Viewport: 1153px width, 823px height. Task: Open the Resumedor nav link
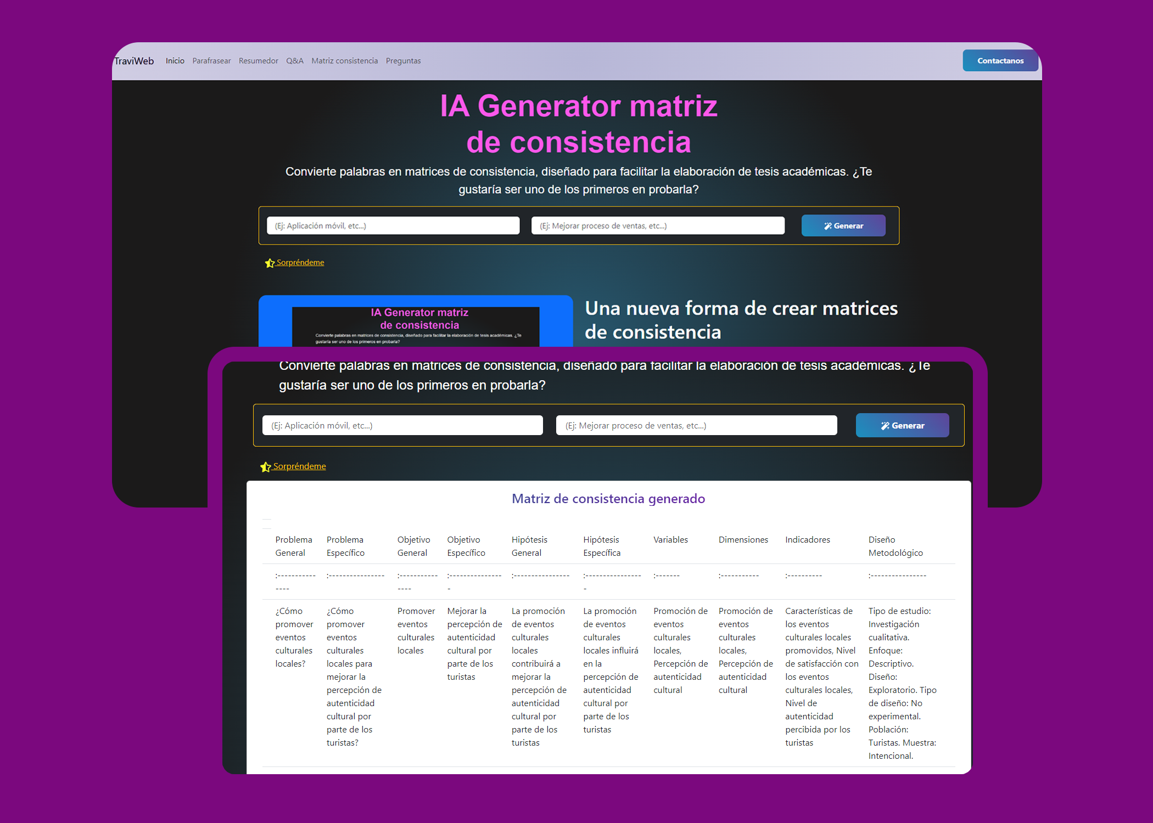[258, 61]
